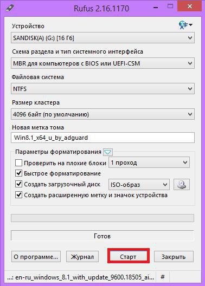The width and height of the screenshot is (205, 286).
Task: Maximize the Rufus window
Action: coord(170,6)
